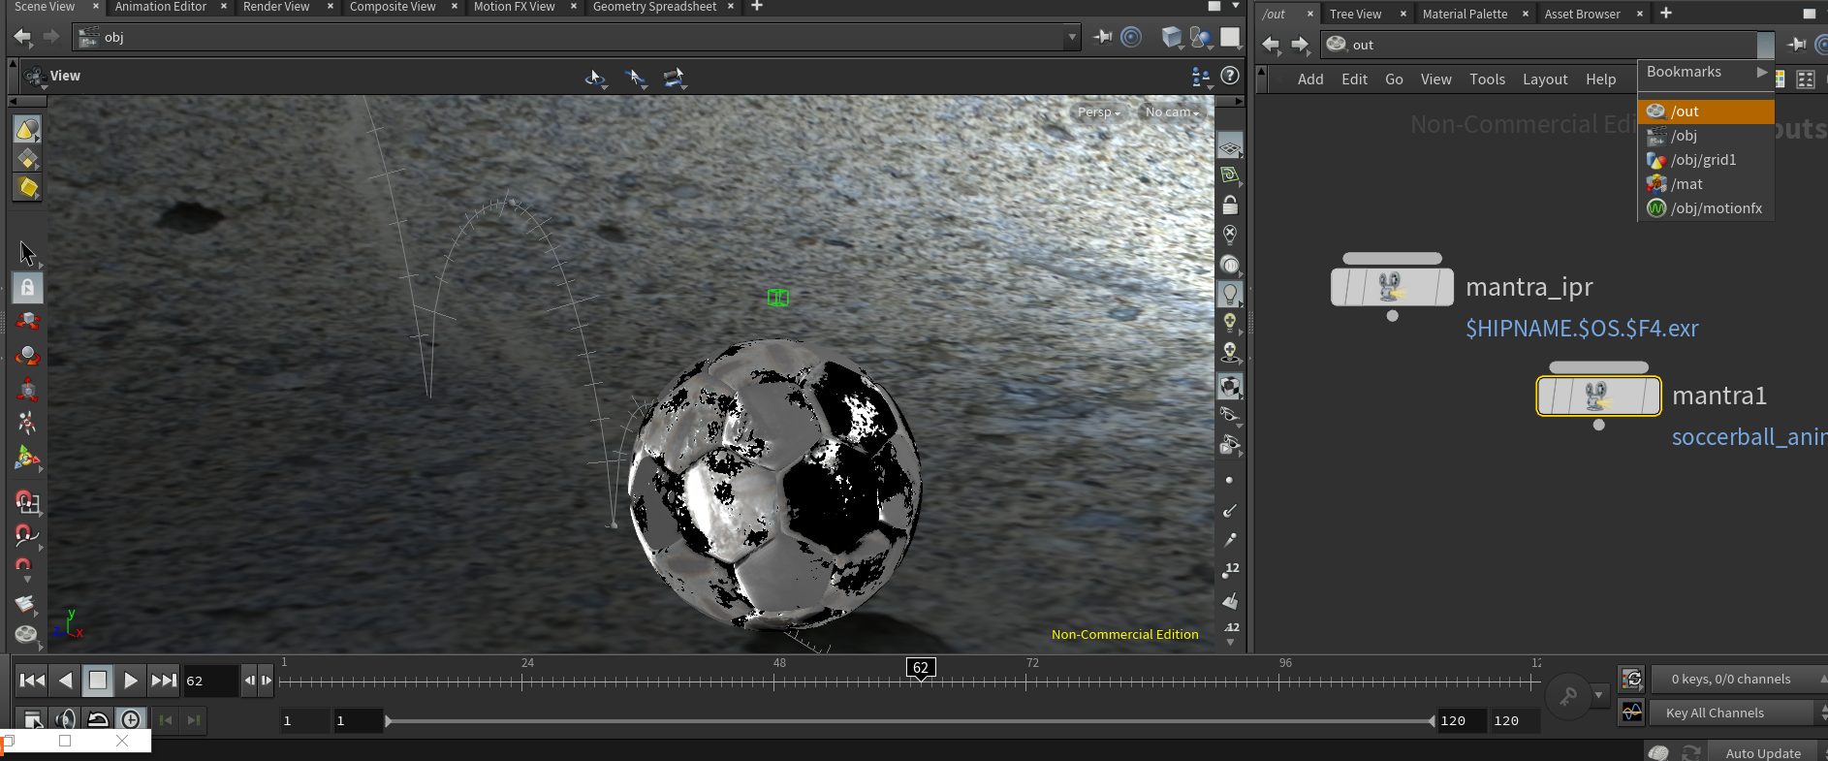Click the mantra_ipr node icon

pyautogui.click(x=1392, y=287)
